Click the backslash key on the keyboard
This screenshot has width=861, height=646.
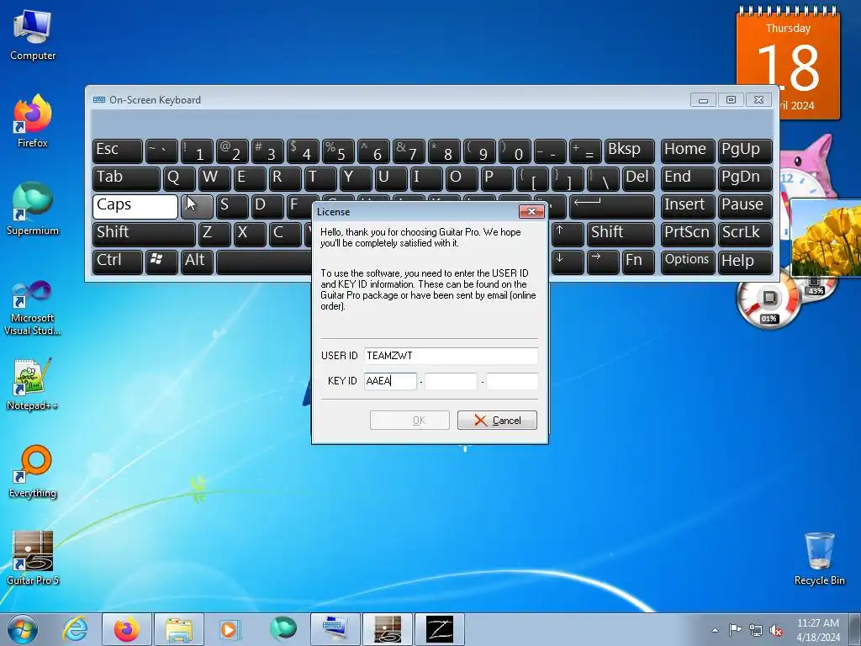pyautogui.click(x=603, y=178)
